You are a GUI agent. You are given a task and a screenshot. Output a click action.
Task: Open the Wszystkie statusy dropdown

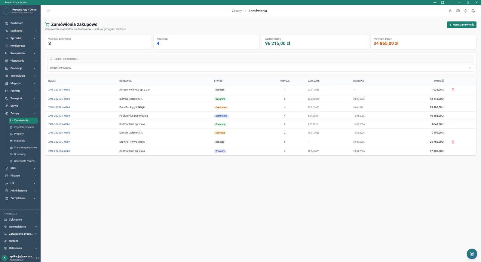(261, 68)
